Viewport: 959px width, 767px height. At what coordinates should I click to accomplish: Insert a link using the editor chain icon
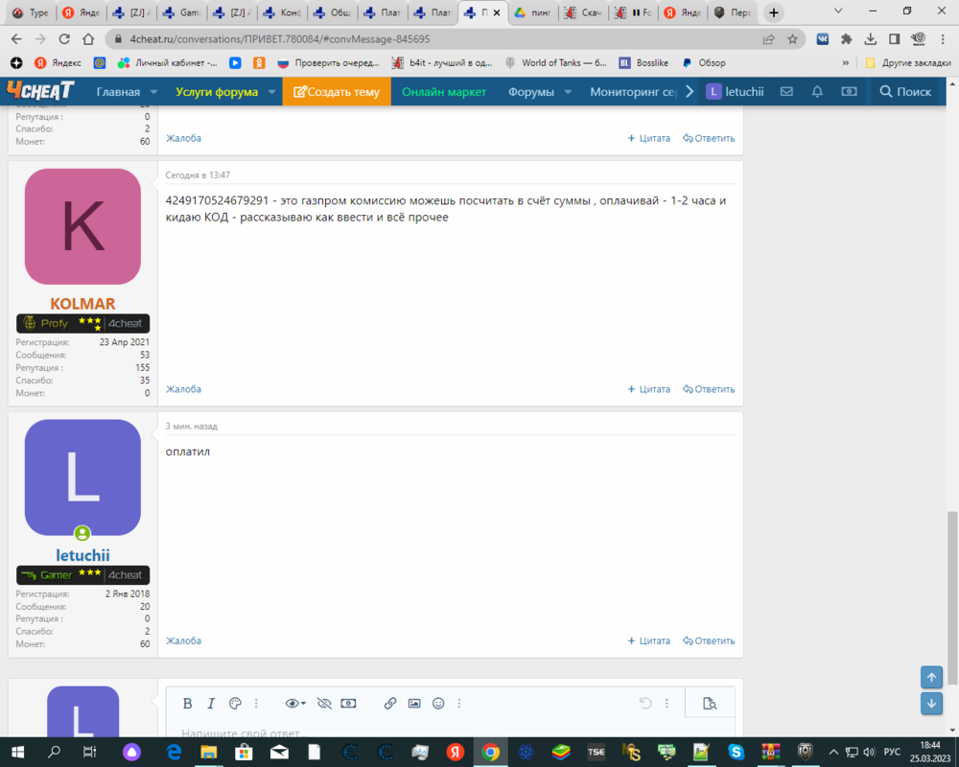tap(390, 704)
